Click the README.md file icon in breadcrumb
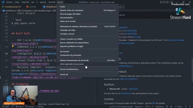Image resolution: width=193 pixels, height=108 pixels. 4,11
